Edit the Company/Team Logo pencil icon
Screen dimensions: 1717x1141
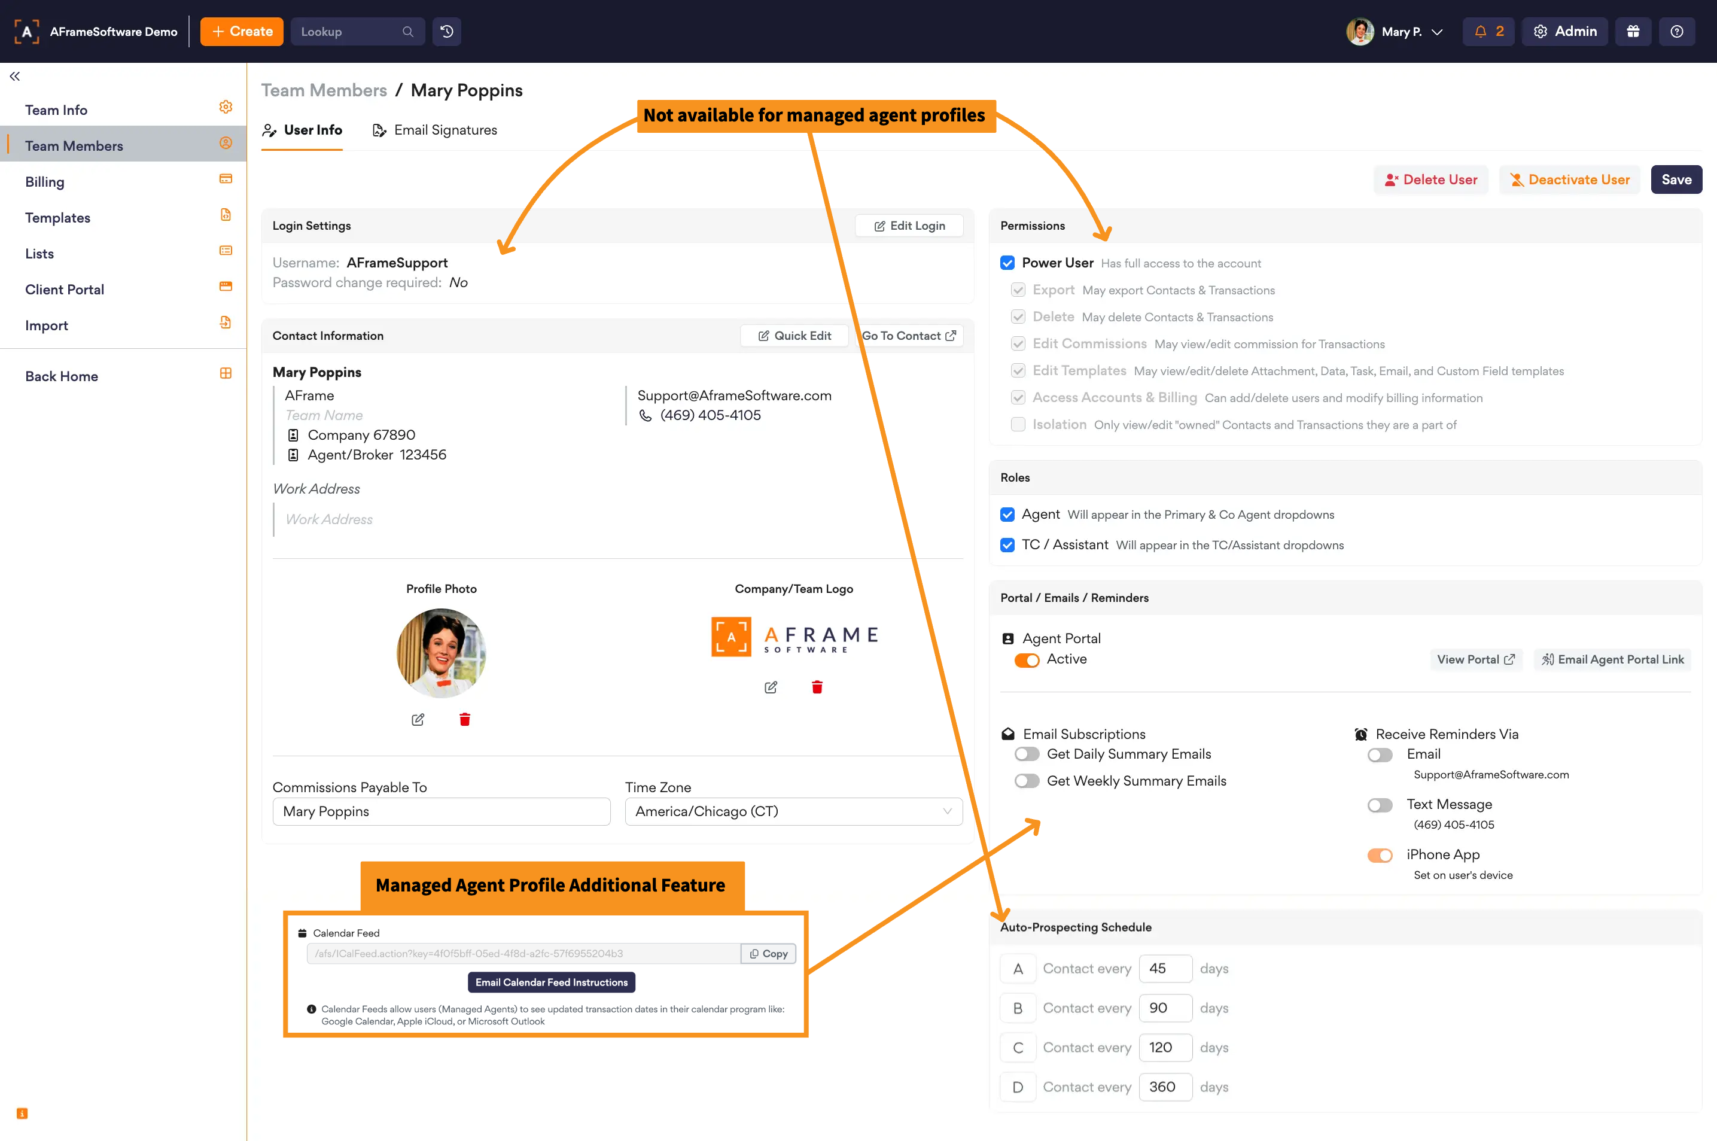coord(771,687)
